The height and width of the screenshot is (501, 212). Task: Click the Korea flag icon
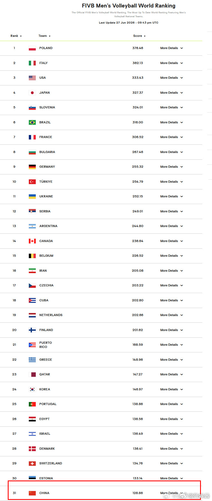click(32, 389)
